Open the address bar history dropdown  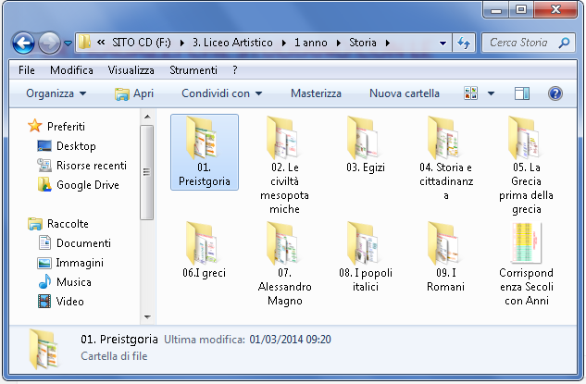tap(443, 43)
